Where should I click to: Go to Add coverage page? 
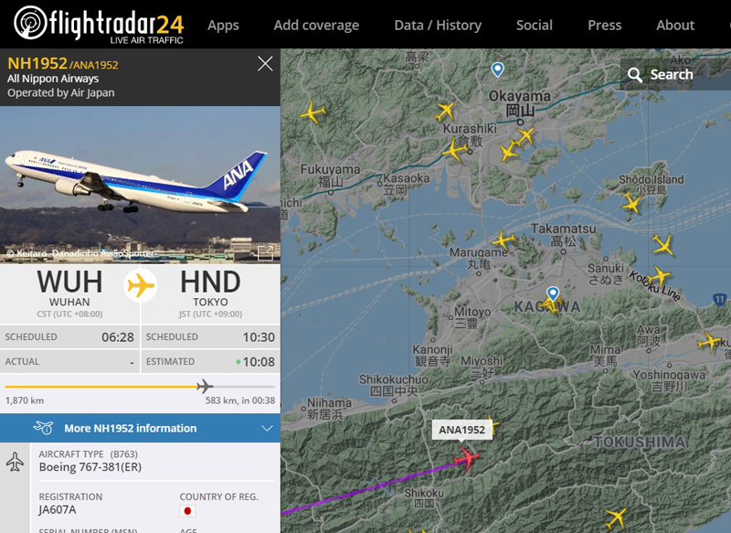coord(316,26)
